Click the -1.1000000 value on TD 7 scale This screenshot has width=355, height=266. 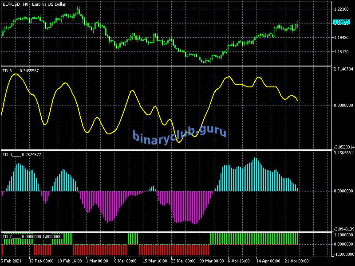343,254
